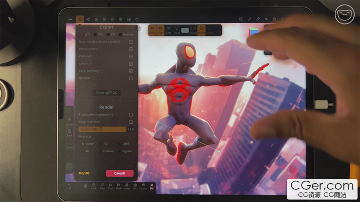Select 1080 final size option
360x202 pixels.
[124, 144]
